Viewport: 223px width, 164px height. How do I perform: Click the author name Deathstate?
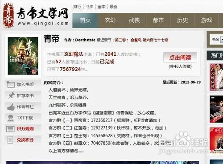[85, 40]
